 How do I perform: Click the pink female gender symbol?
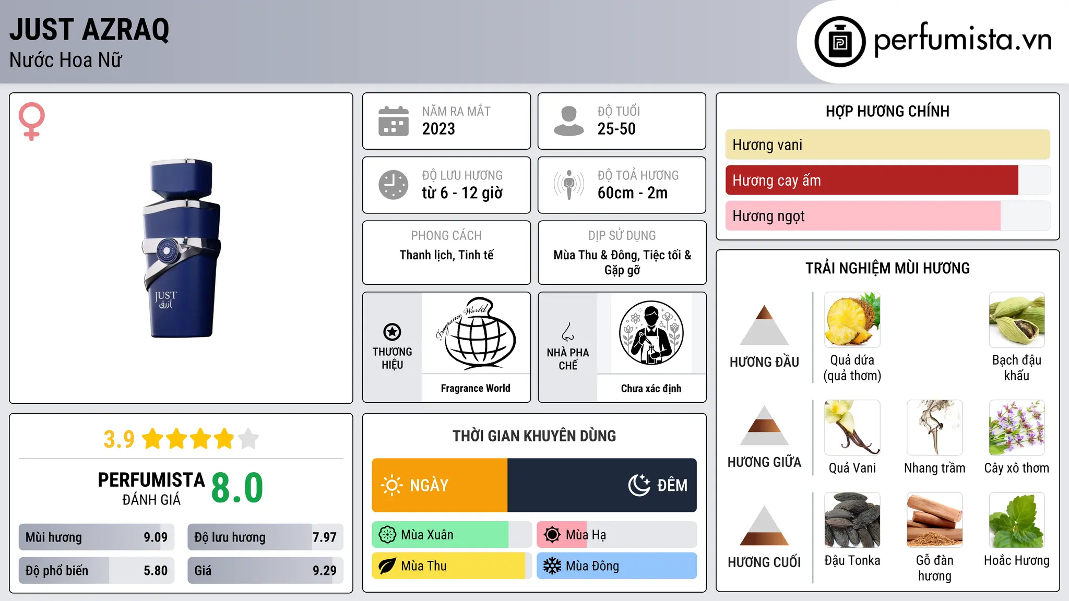(32, 121)
